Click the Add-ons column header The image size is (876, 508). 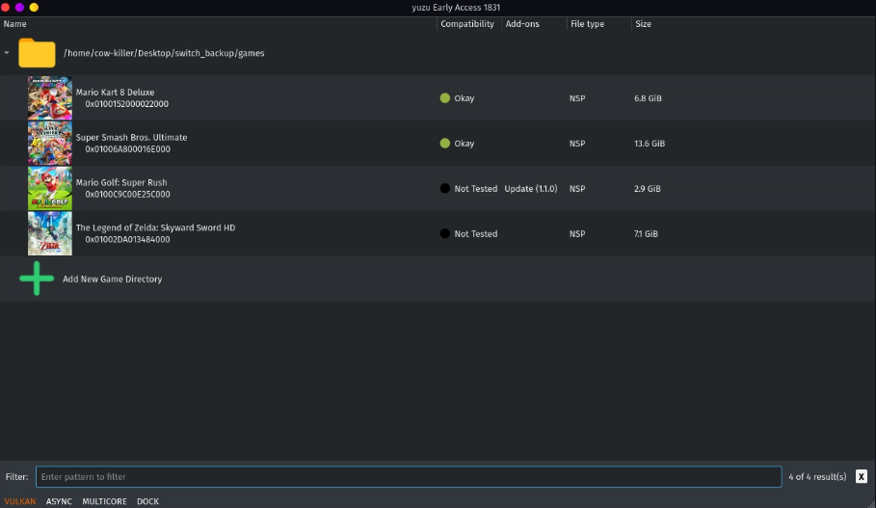tap(521, 24)
